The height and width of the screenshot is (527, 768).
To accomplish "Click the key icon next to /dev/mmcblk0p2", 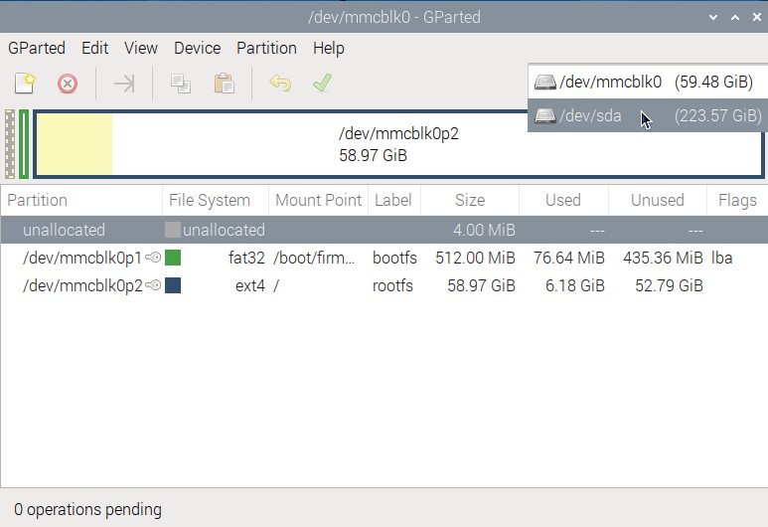I will tap(153, 285).
